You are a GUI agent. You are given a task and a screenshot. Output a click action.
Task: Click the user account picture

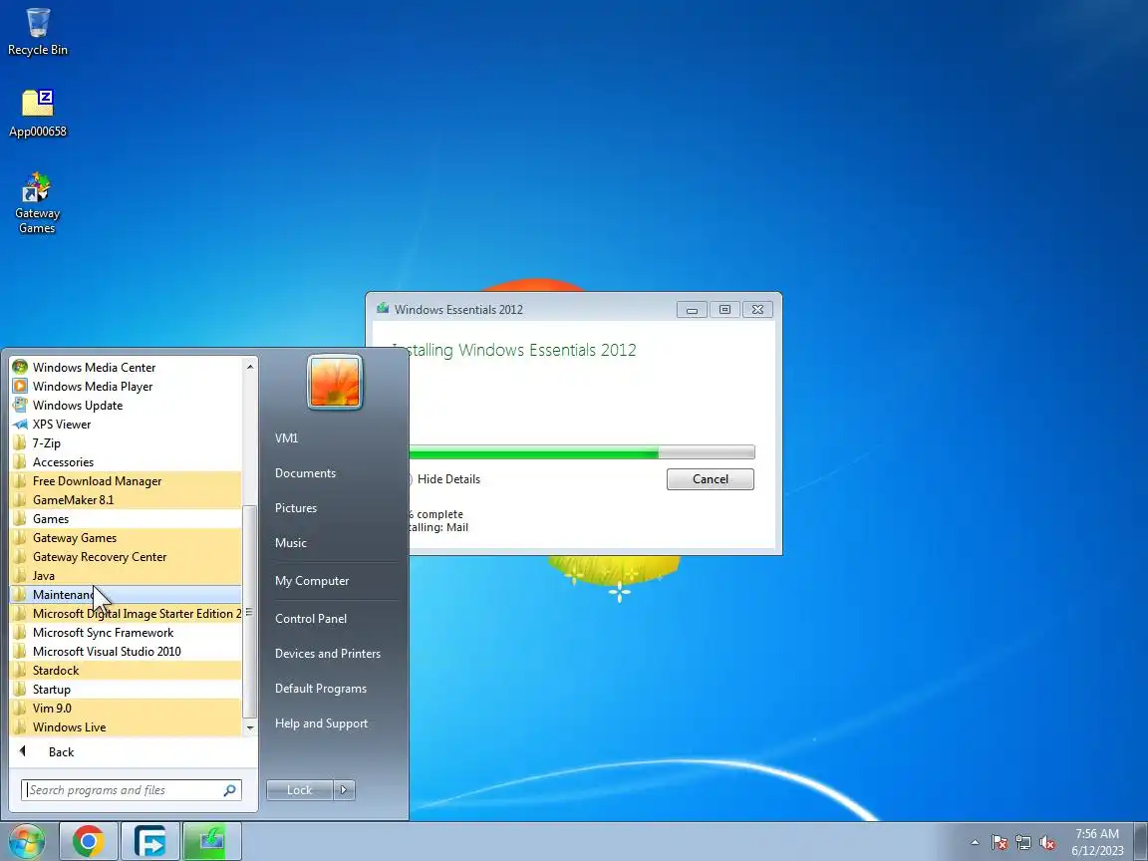(335, 383)
